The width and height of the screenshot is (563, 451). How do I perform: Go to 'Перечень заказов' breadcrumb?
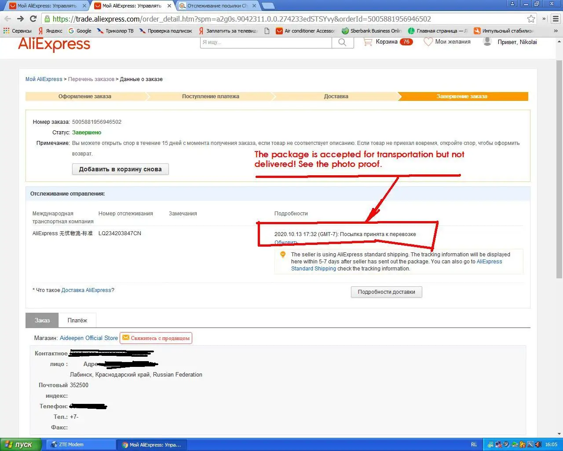pos(91,79)
